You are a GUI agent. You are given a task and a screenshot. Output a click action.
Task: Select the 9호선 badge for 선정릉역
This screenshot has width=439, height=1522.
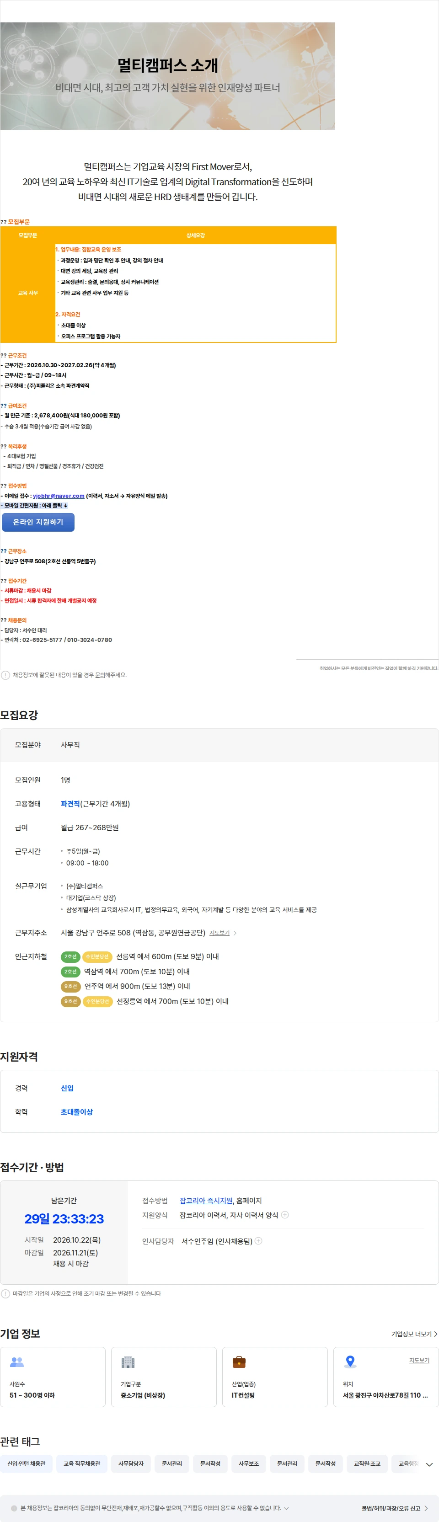pos(70,1001)
